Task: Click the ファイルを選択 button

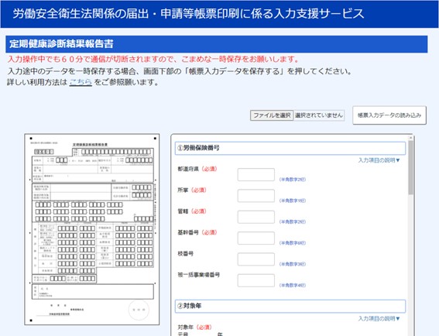Action: tap(272, 115)
